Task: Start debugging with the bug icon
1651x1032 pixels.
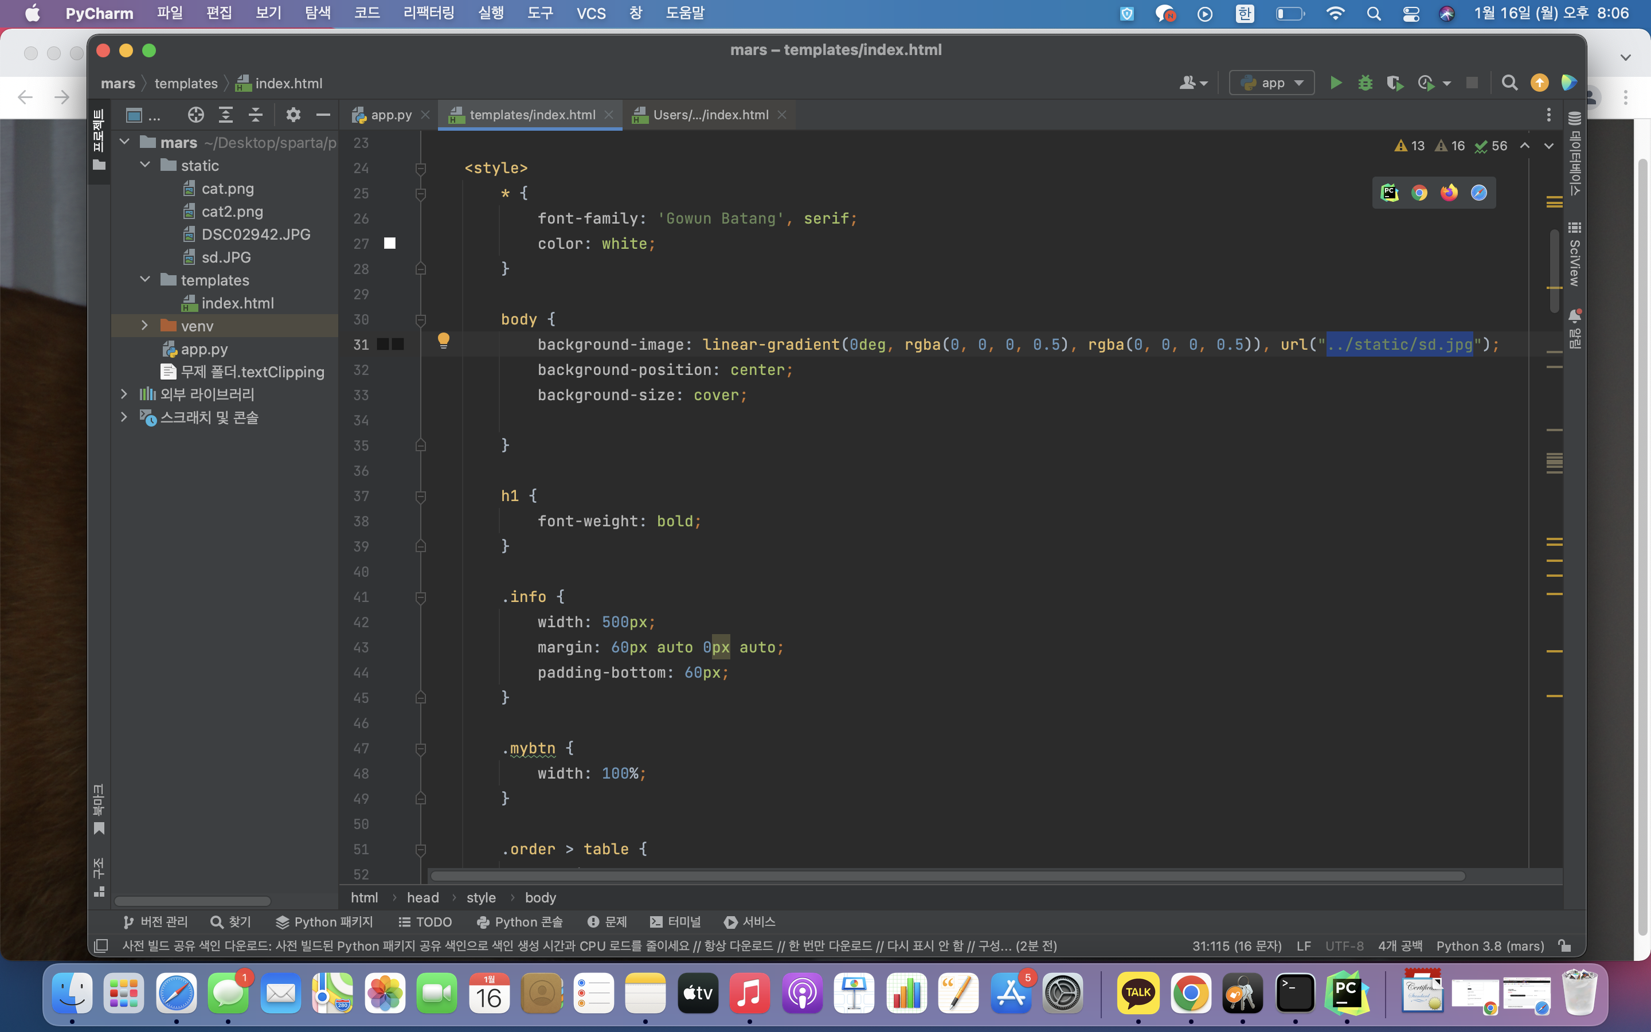Action: coord(1365,83)
